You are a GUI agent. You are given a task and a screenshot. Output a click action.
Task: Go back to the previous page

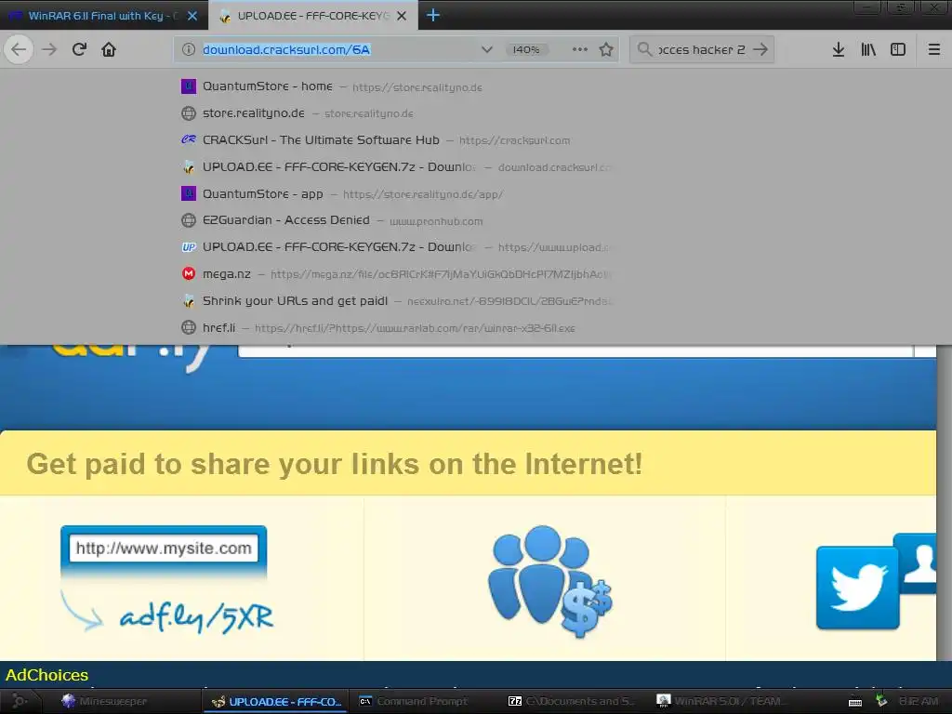coord(19,49)
